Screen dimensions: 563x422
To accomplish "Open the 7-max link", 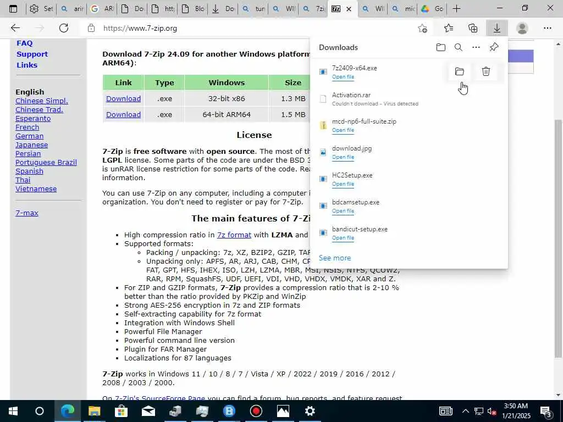I will click(x=27, y=213).
